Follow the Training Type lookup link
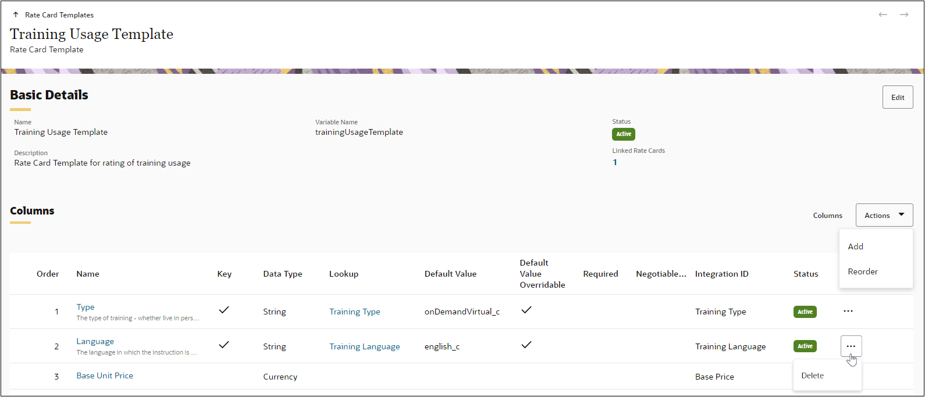 tap(354, 312)
